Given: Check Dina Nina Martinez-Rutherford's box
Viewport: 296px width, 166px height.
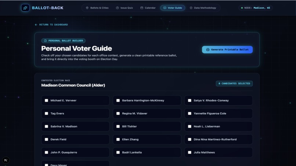Looking at the screenshot, I should tap(189, 139).
